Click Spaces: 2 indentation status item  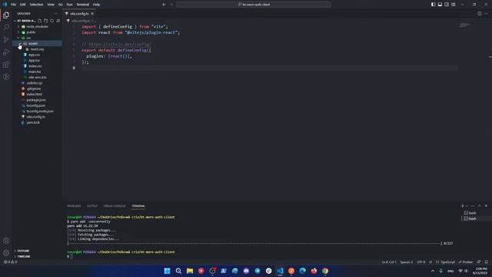tap(407, 262)
